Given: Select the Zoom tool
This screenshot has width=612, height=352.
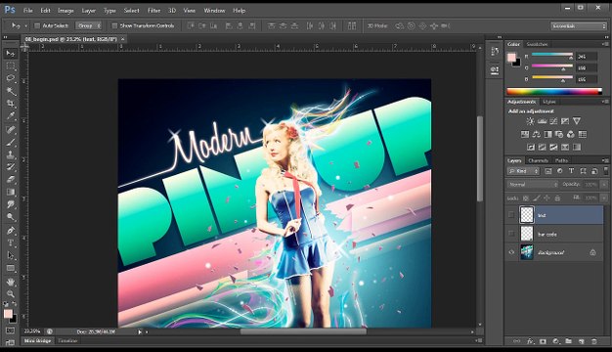Looking at the screenshot, I should coord(11,294).
